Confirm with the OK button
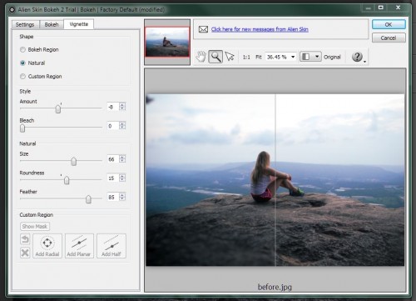416x301 pixels. click(x=389, y=24)
